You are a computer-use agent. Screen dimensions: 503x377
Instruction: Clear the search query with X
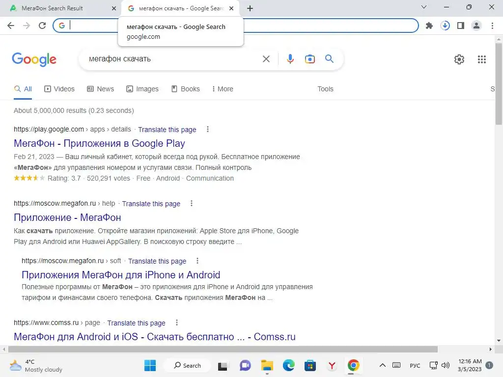pyautogui.click(x=266, y=59)
